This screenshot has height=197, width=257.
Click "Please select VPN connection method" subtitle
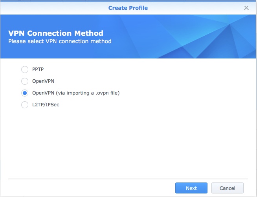[60, 41]
